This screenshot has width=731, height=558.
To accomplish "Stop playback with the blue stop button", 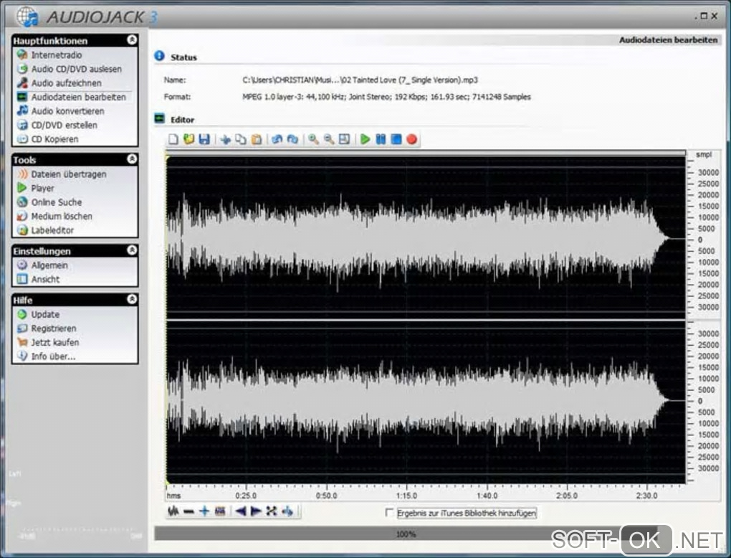I will (396, 139).
